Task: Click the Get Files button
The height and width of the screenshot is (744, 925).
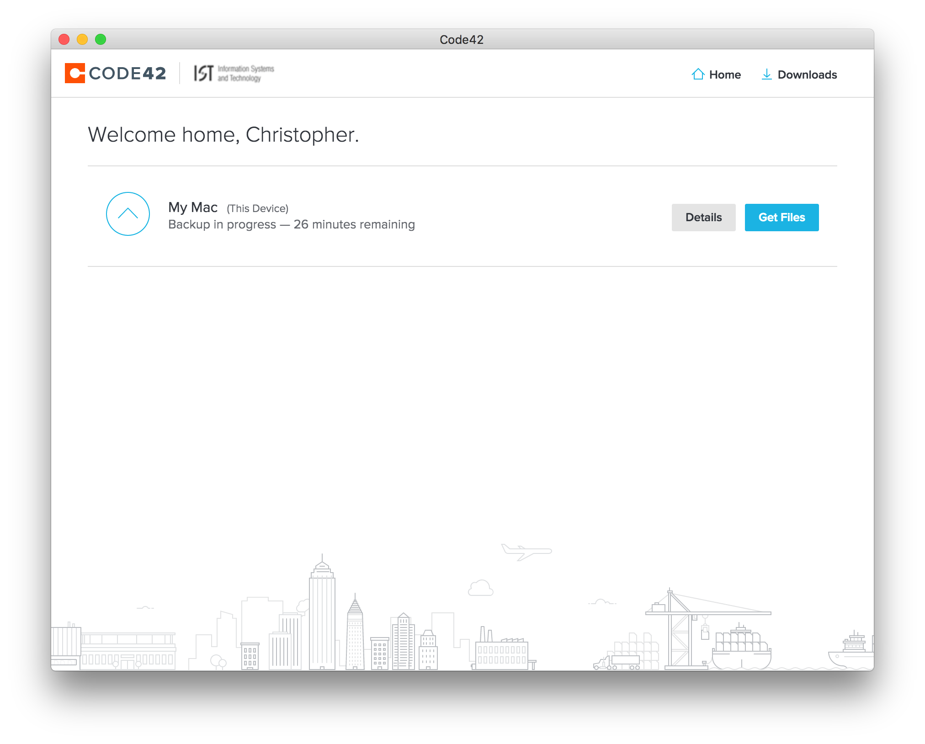Action: click(x=781, y=218)
